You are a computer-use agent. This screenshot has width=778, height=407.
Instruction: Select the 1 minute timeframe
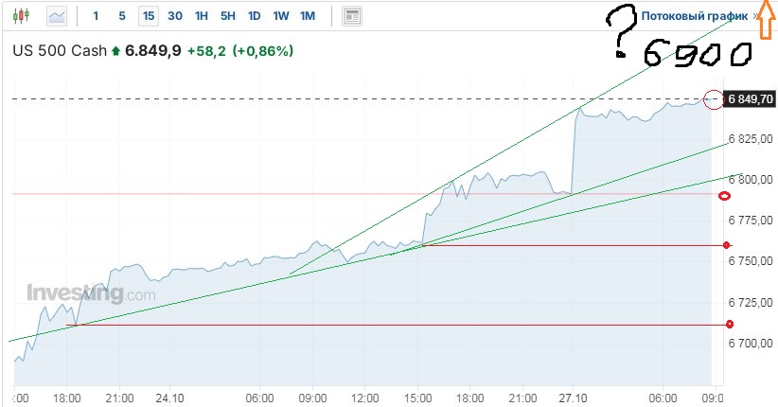pyautogui.click(x=96, y=16)
